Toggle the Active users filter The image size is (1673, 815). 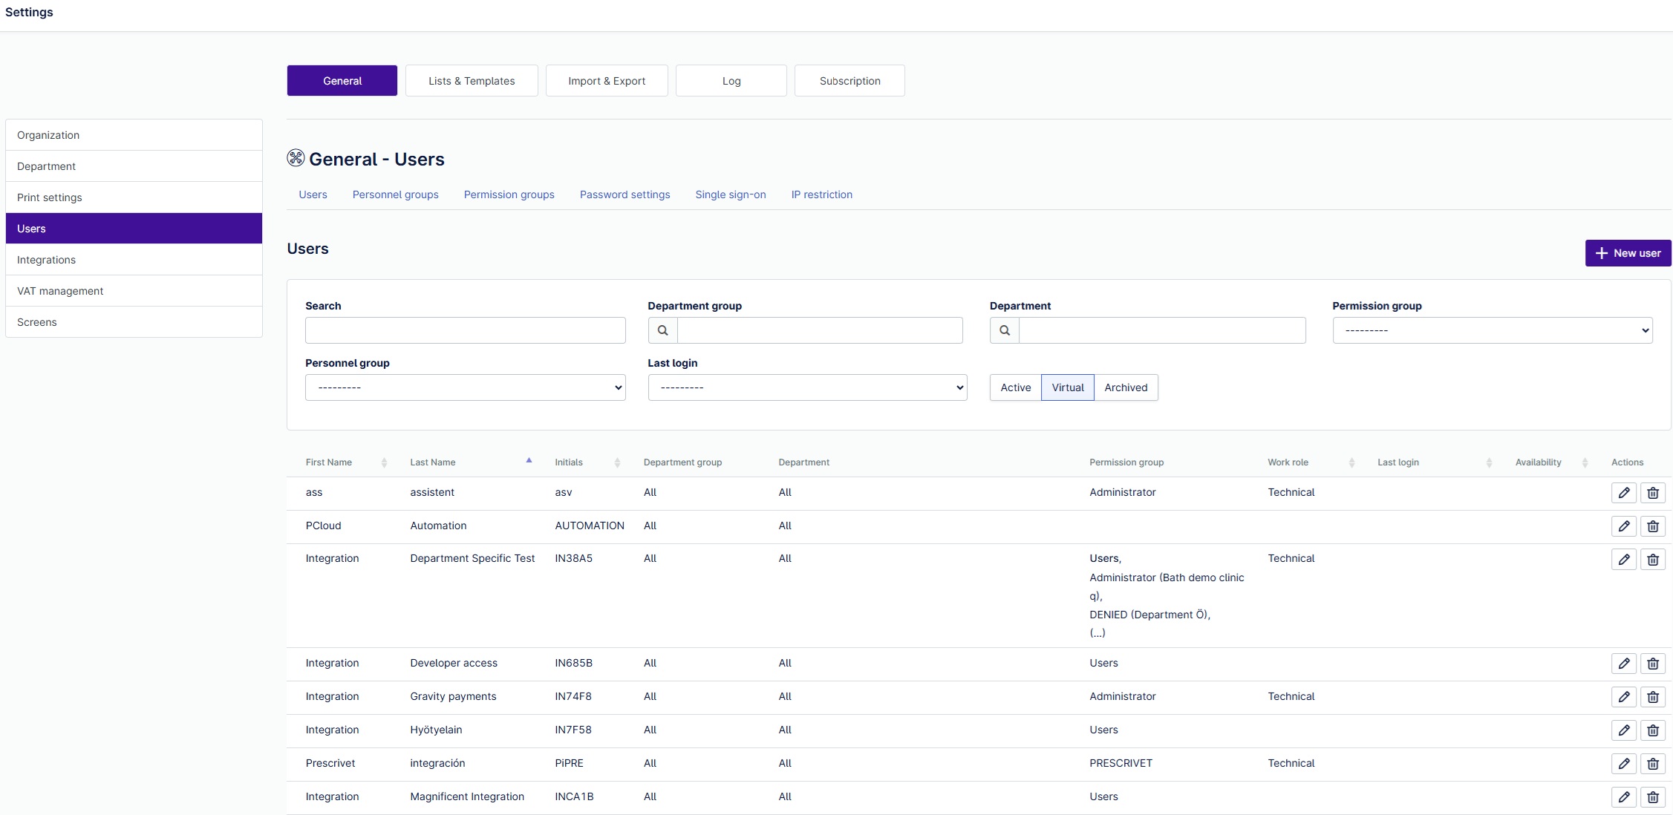point(1015,387)
